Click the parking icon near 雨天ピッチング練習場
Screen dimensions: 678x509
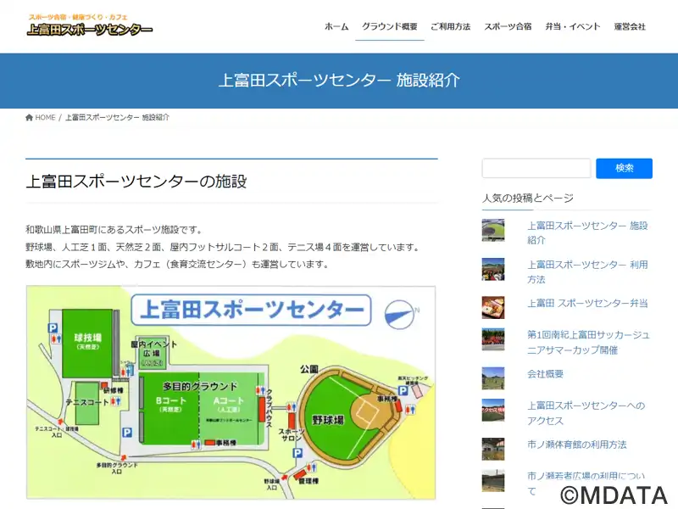tap(403, 390)
